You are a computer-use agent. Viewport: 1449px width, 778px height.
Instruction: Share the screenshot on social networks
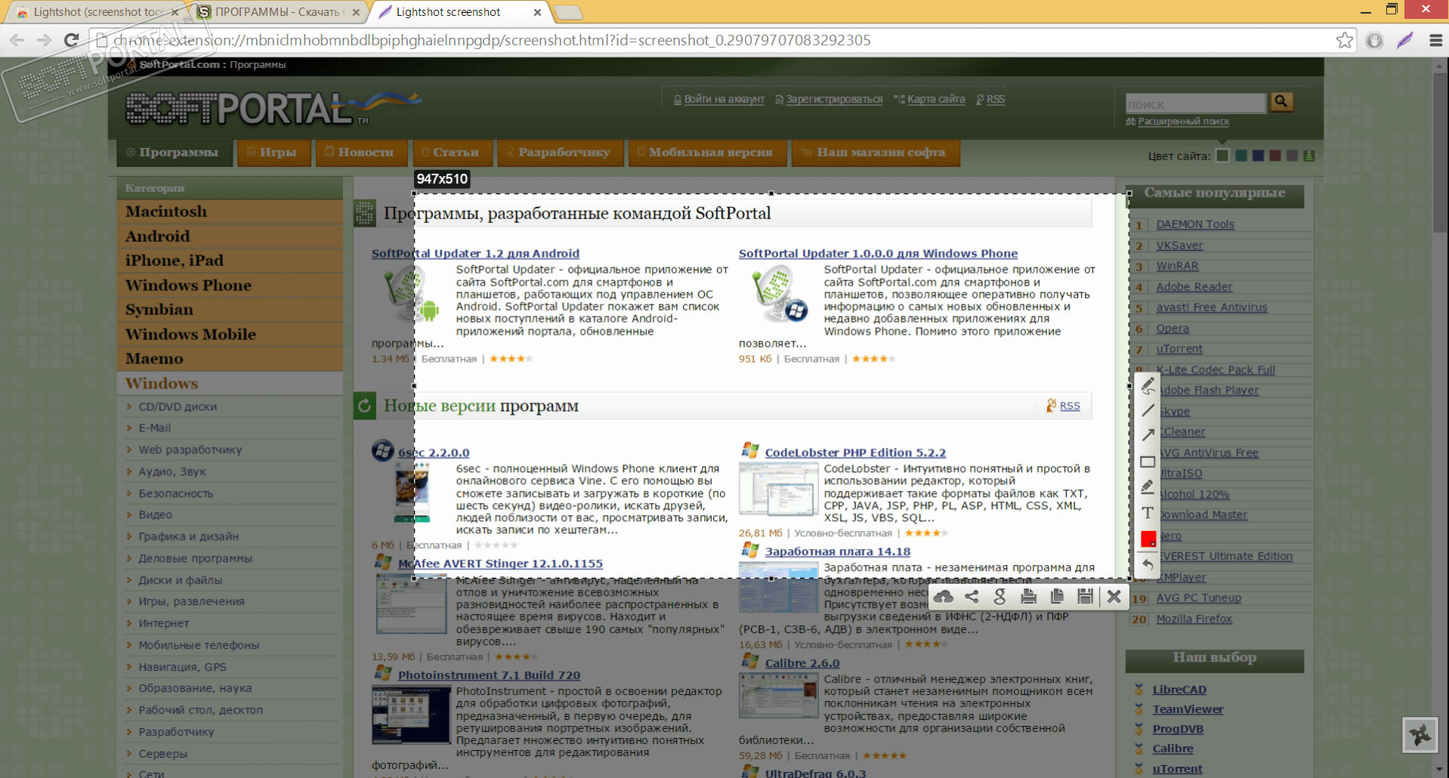pos(972,597)
